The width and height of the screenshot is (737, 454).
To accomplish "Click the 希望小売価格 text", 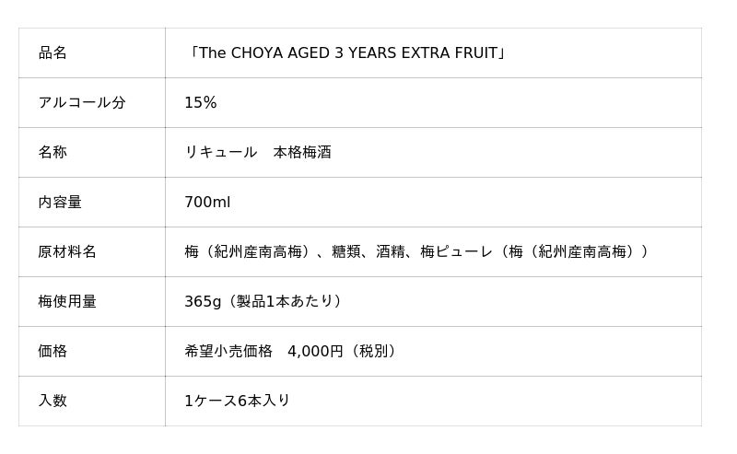I will coord(228,352).
